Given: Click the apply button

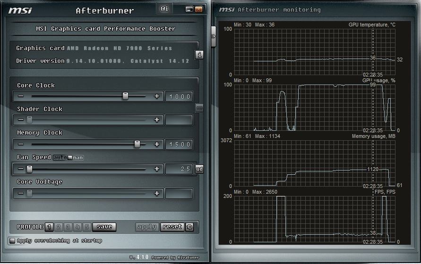Looking at the screenshot, I should pyautogui.click(x=147, y=227).
